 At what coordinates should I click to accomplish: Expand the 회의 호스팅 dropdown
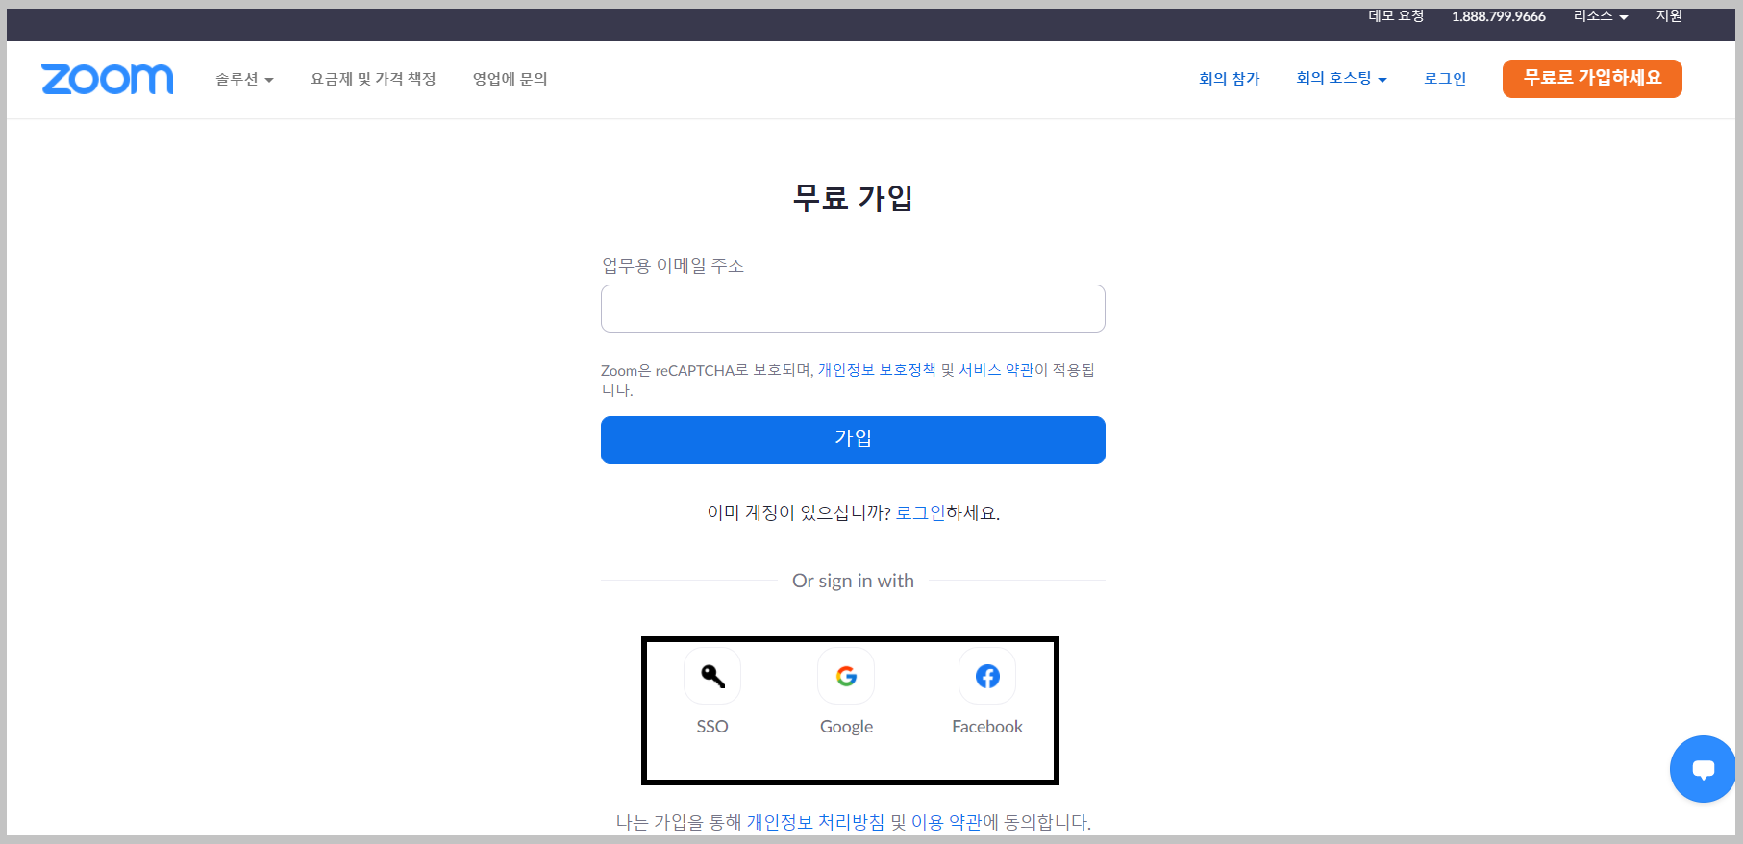point(1341,78)
